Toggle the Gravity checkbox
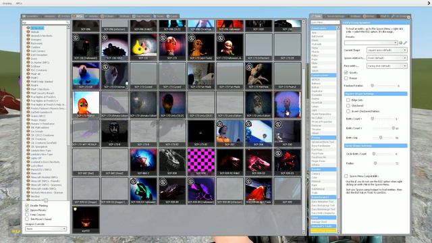432x243 pixels. 346,72
